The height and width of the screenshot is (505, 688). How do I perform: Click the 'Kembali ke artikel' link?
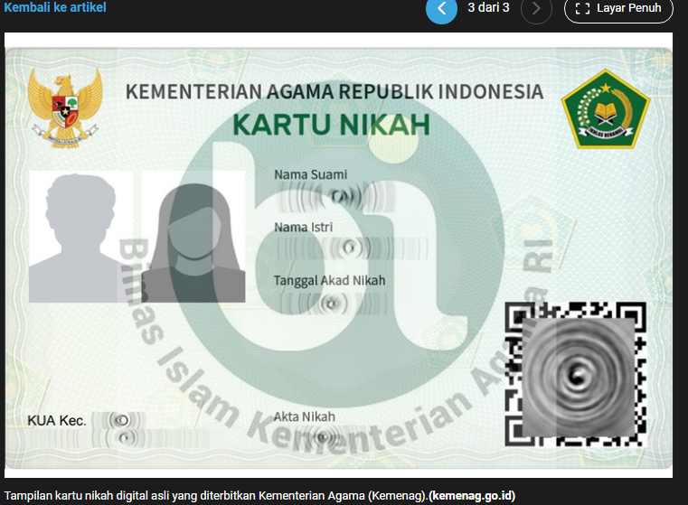click(x=55, y=7)
